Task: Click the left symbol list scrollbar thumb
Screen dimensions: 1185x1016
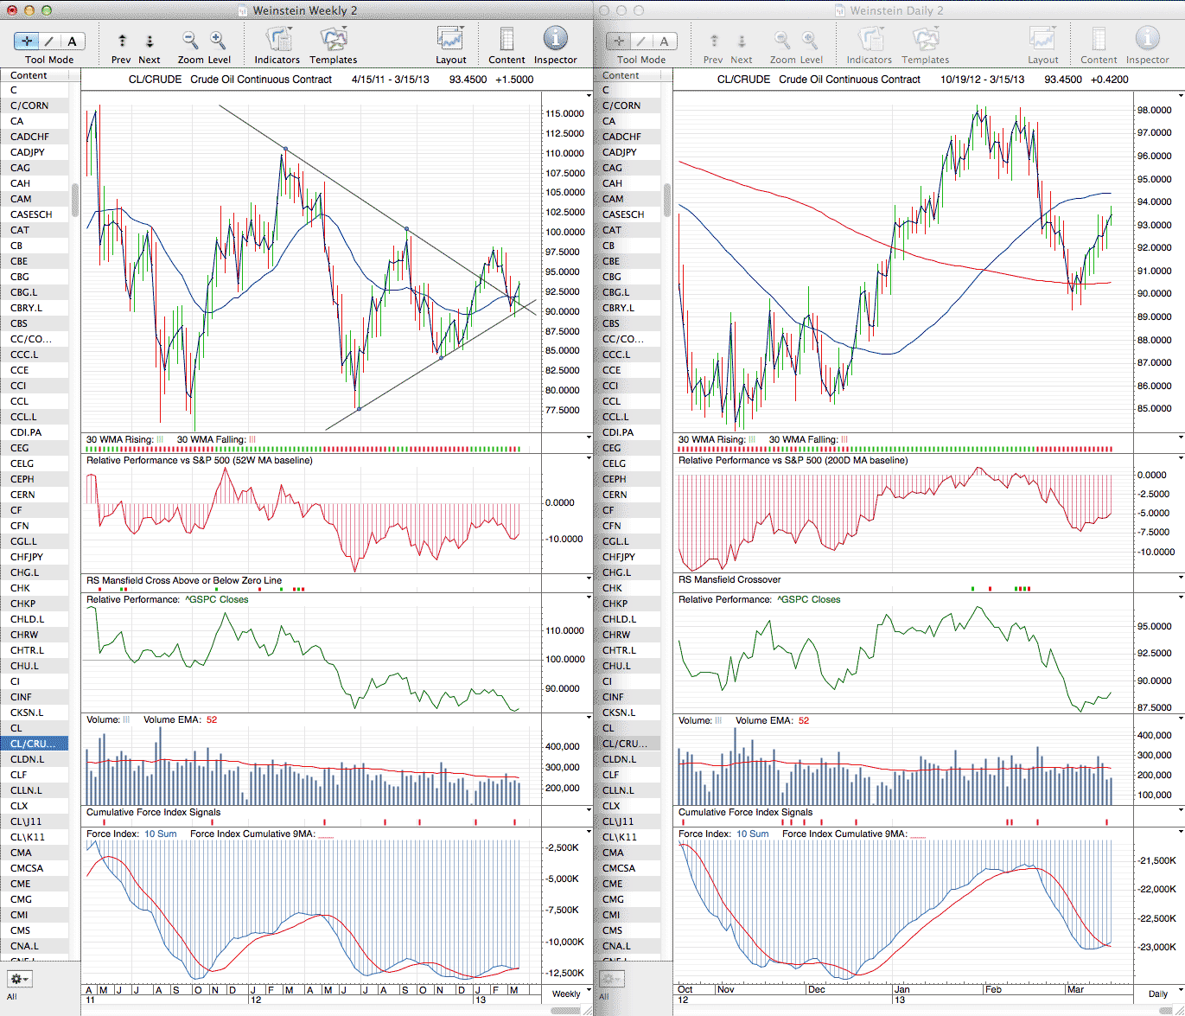Action: tap(75, 199)
